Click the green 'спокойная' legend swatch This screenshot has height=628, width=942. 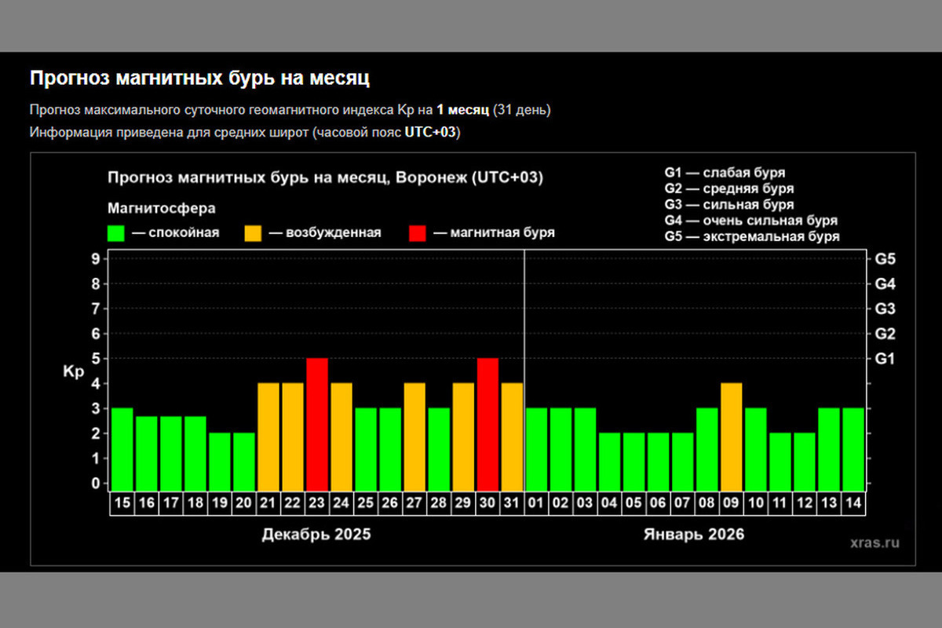116,233
